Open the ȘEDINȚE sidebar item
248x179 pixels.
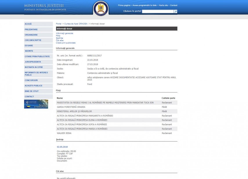(29, 51)
